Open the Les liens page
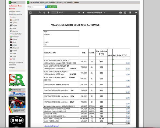Viewport: 160px width, 128px height. tap(13, 65)
